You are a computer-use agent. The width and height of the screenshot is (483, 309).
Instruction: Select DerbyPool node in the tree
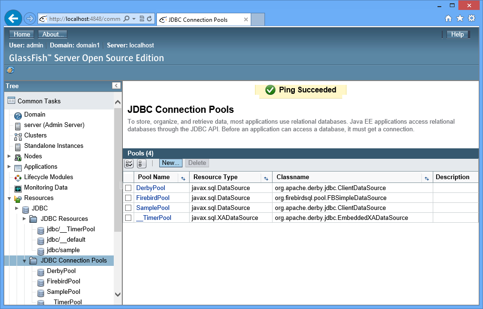[61, 271]
